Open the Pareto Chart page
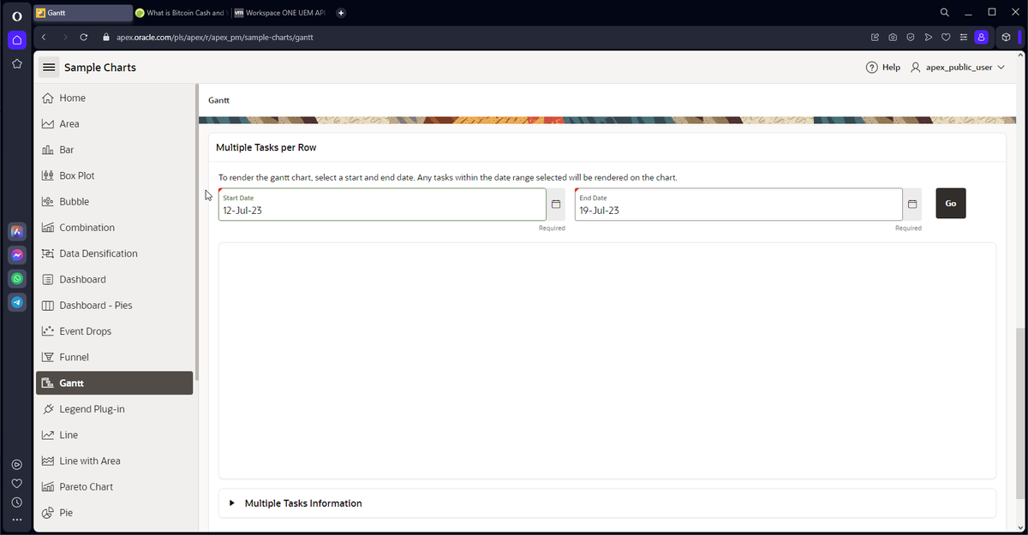The width and height of the screenshot is (1028, 535). (x=116, y=486)
